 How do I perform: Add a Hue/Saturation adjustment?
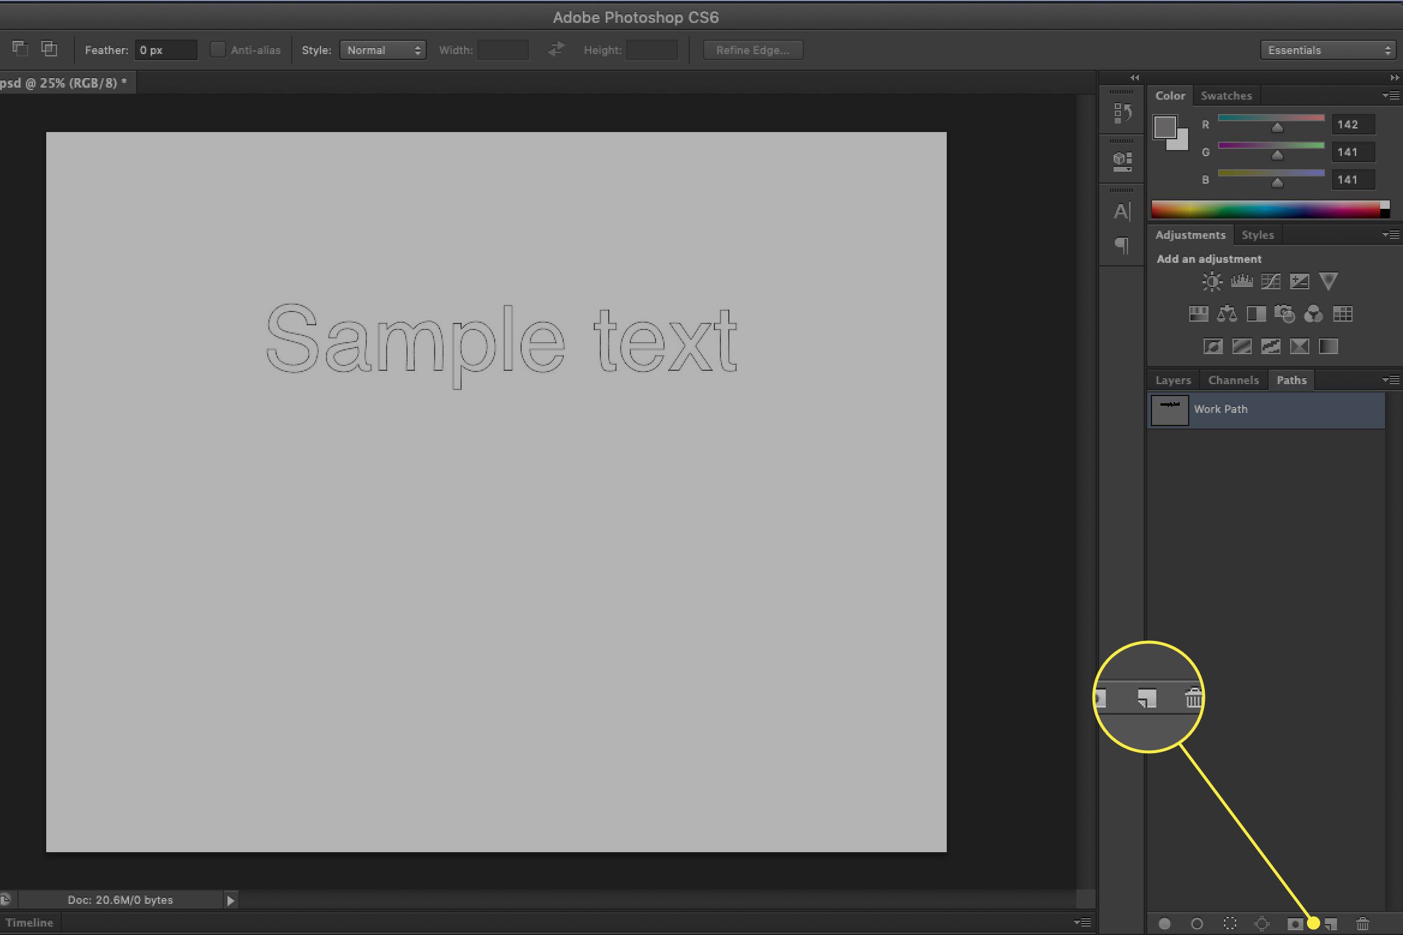1198,314
